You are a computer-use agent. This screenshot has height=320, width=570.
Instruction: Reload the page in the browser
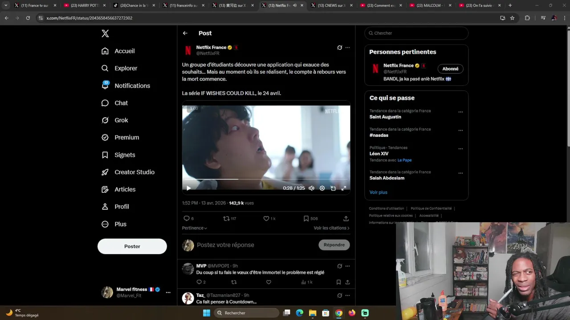pos(28,18)
